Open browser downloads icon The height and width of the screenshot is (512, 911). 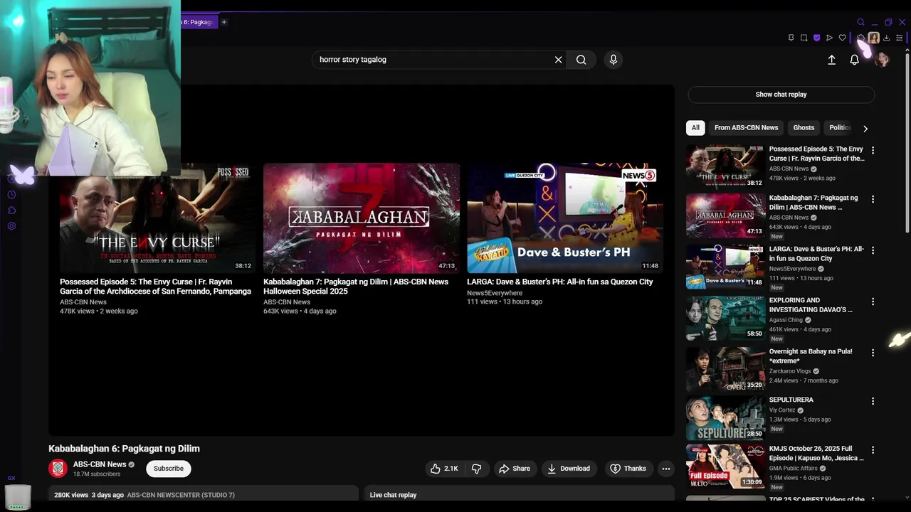click(886, 38)
